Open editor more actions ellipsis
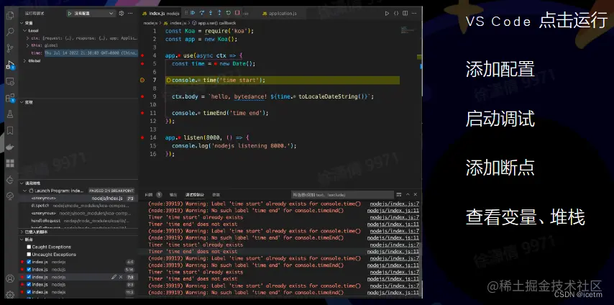Screen dimensions: 614x305 (x=414, y=14)
